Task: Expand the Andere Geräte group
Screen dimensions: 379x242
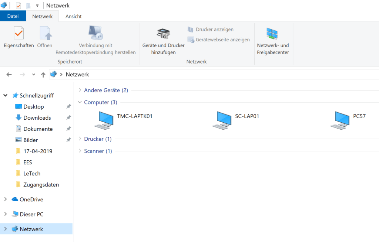Action: pos(80,90)
